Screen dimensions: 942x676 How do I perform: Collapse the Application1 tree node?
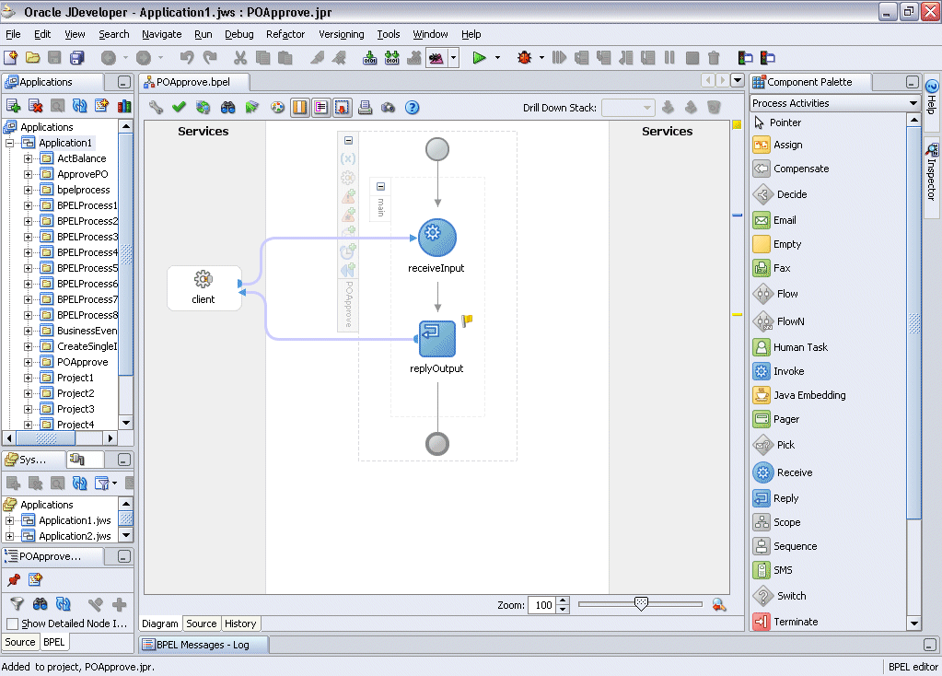9,143
